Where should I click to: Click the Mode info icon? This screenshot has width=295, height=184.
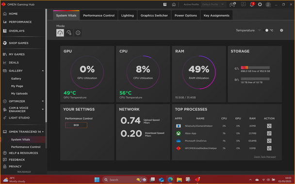(78, 33)
